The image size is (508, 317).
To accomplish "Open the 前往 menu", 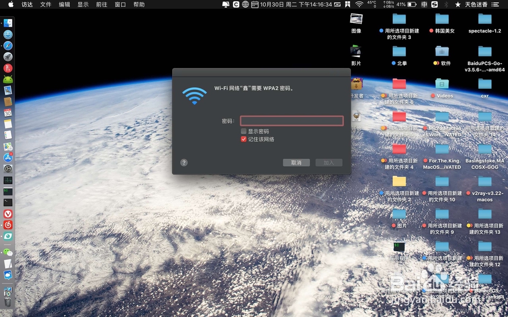I will point(101,5).
